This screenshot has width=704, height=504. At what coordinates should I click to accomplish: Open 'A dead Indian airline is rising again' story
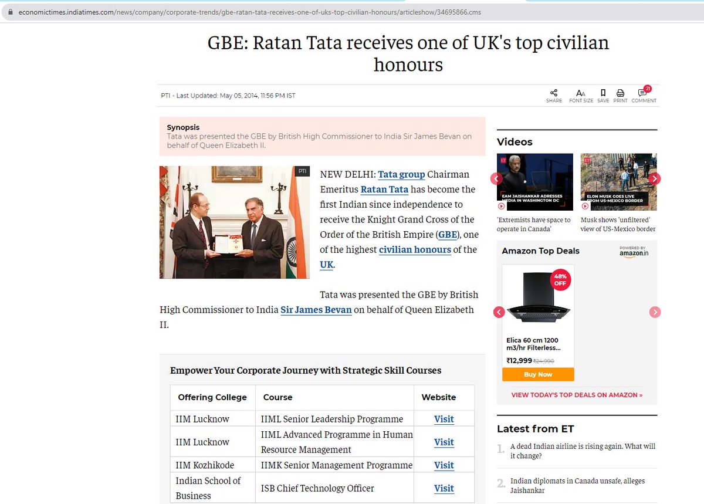(x=583, y=451)
